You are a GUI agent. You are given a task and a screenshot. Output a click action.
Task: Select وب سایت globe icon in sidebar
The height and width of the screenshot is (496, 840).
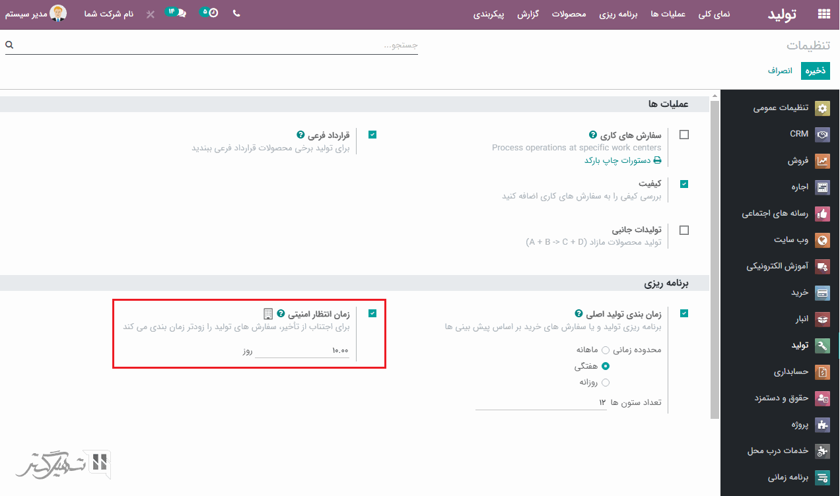822,240
